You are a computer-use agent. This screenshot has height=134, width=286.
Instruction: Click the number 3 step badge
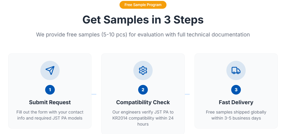click(x=236, y=89)
